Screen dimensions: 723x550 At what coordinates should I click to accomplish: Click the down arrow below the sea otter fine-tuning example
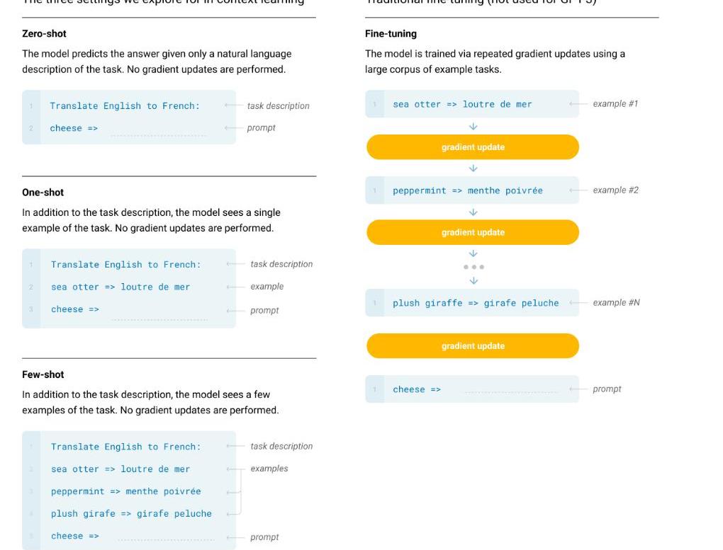(473, 127)
